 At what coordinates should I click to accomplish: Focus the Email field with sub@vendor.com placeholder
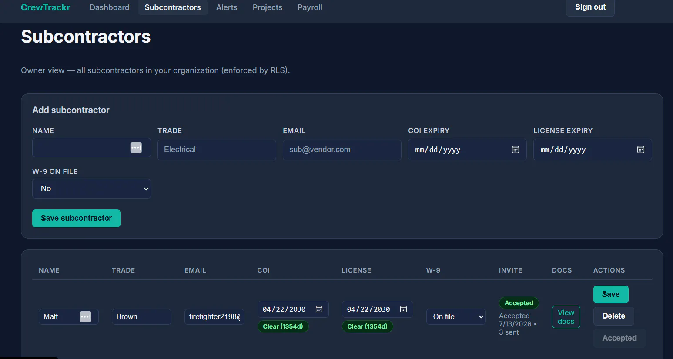tap(342, 150)
